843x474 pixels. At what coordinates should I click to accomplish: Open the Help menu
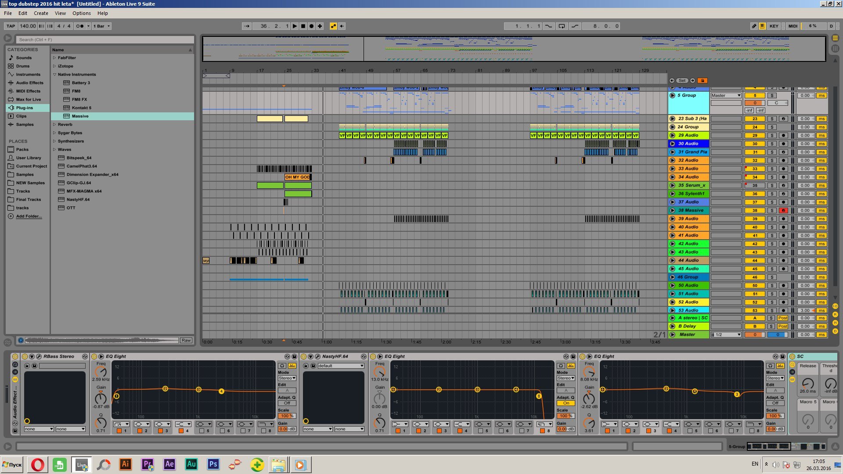coord(102,13)
